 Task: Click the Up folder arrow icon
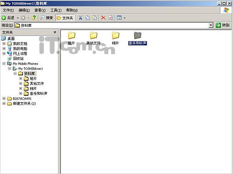tap(34, 18)
